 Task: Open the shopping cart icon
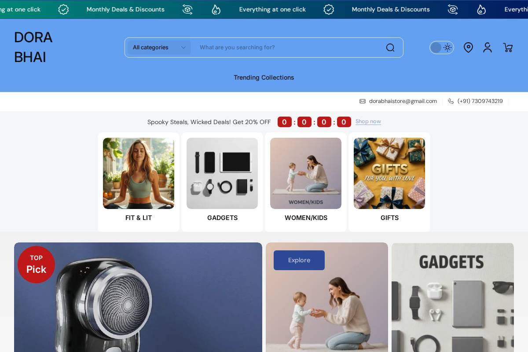(x=508, y=48)
